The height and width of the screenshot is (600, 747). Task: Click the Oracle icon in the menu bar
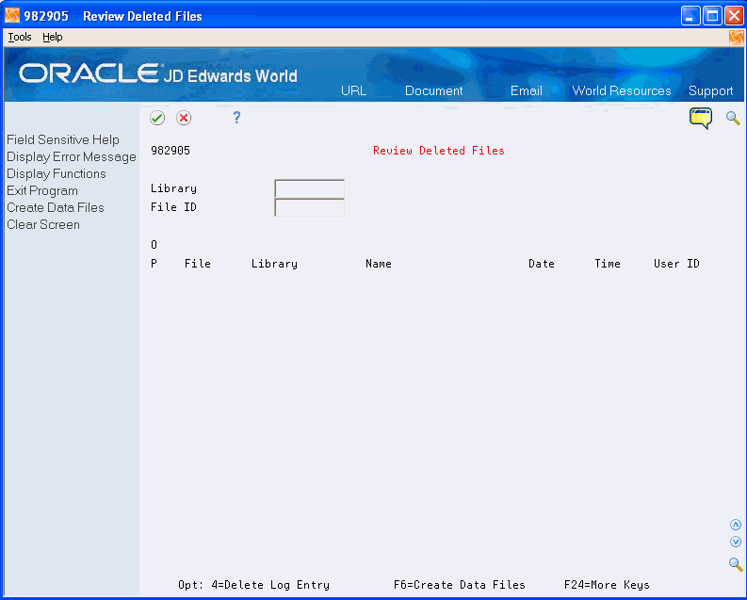pos(736,37)
